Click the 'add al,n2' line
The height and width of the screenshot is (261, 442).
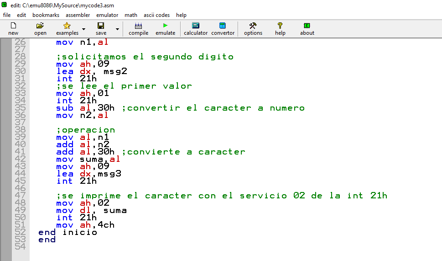click(83, 144)
